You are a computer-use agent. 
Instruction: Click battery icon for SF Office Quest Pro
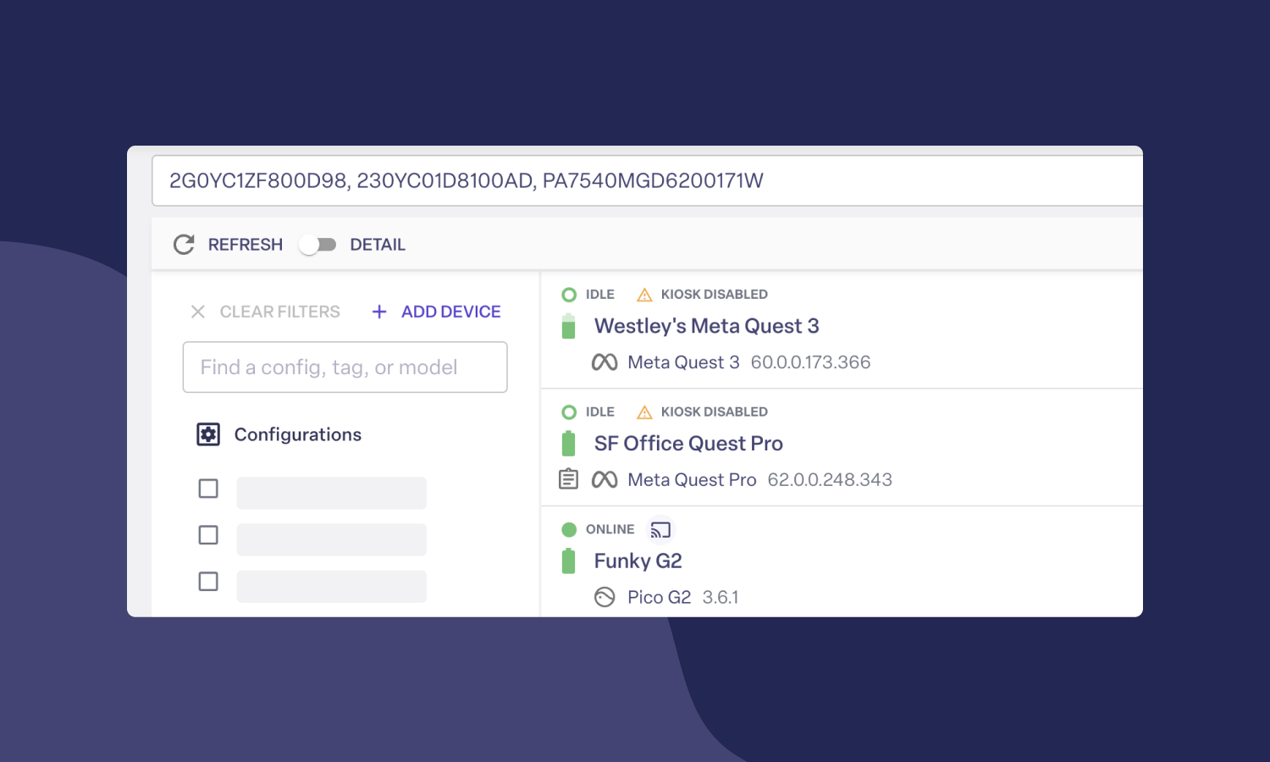[569, 444]
